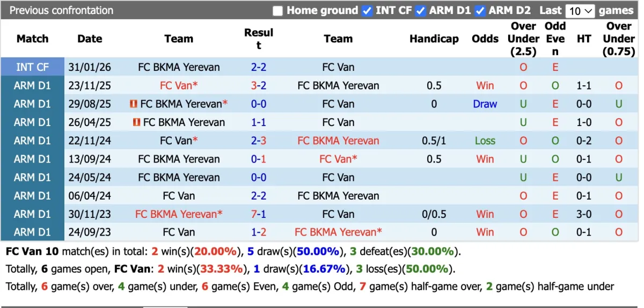Click the Draw odds result
Viewport: 644px width, 308px height.
[x=485, y=104]
